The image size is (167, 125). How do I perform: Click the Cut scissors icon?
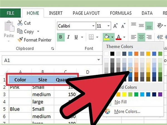click(x=20, y=23)
